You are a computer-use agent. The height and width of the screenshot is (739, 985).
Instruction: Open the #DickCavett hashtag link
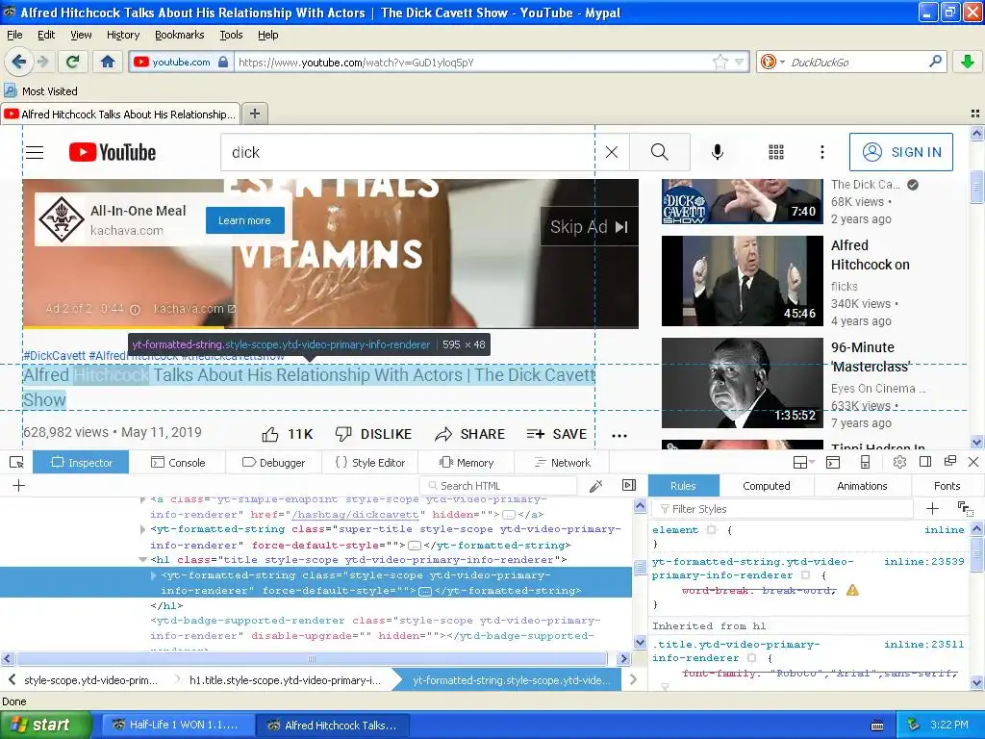55,356
